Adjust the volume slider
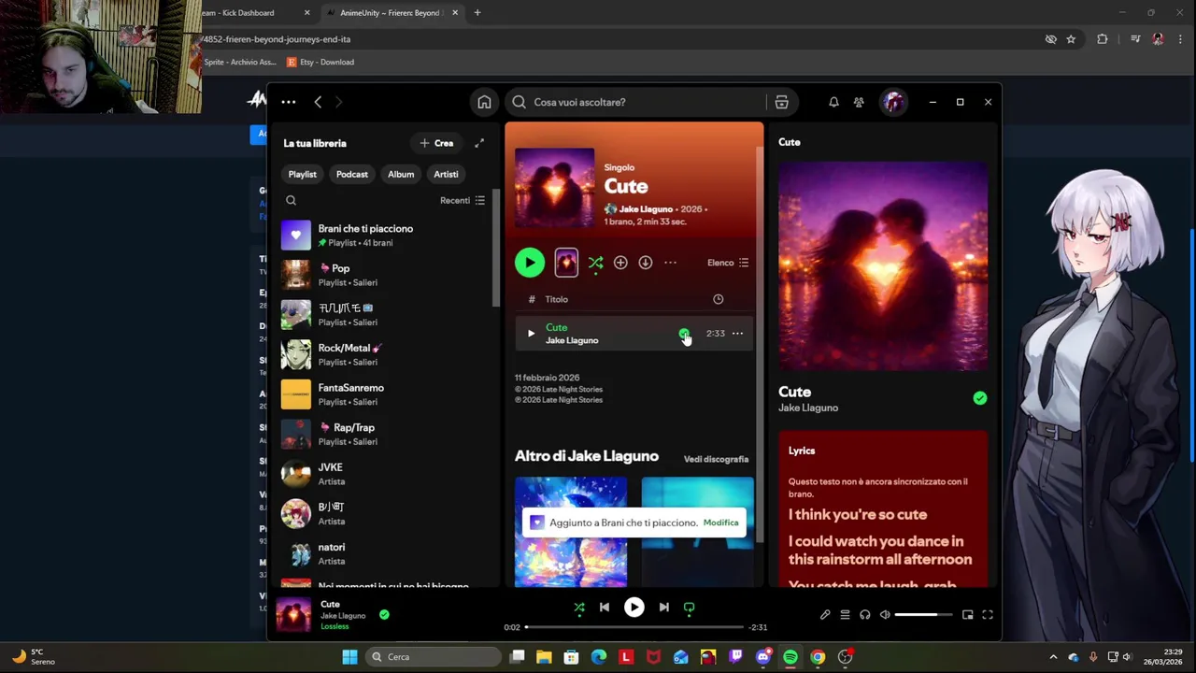 925,614
